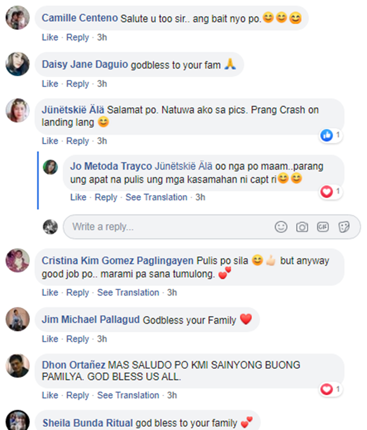Open Daisy Jane Daguio's avatar

click(18, 64)
